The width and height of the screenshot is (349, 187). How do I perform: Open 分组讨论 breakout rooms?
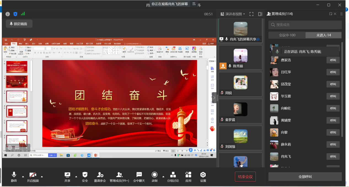(173, 175)
